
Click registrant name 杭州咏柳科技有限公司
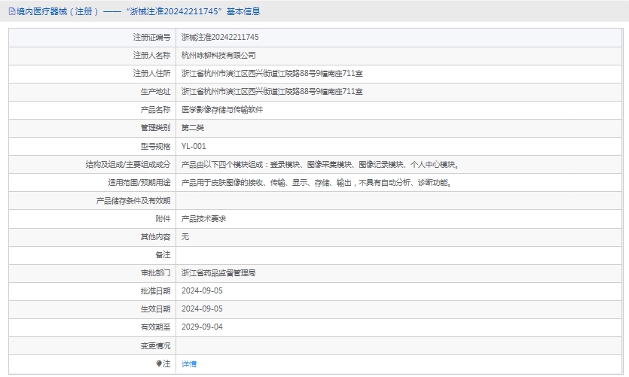pos(218,55)
